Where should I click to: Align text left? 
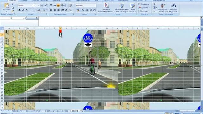(x=51, y=10)
